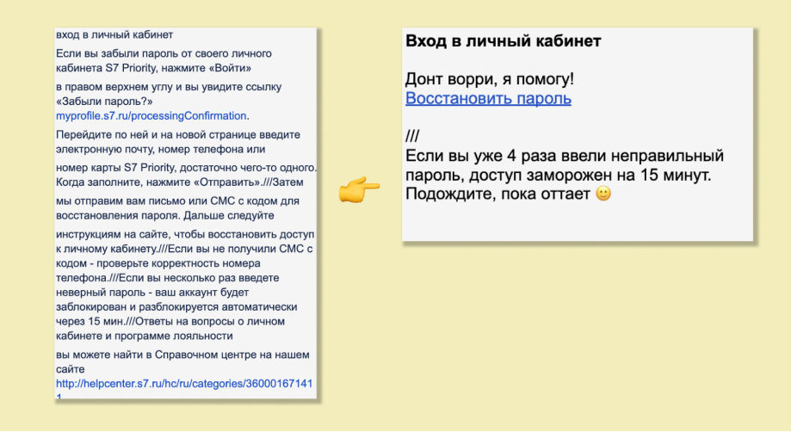Click the 'Если вы забыли пароль' paragraph
The width and height of the screenshot is (791, 432).
pos(164,60)
